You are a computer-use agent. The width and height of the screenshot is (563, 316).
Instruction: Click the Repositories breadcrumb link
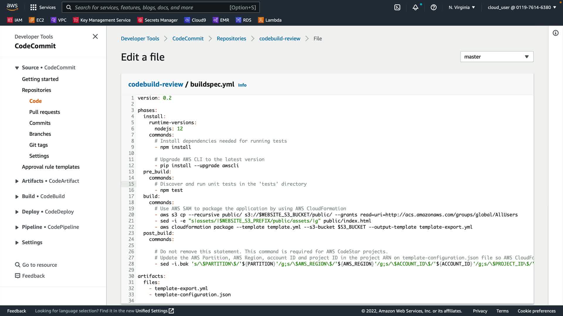pos(231,39)
